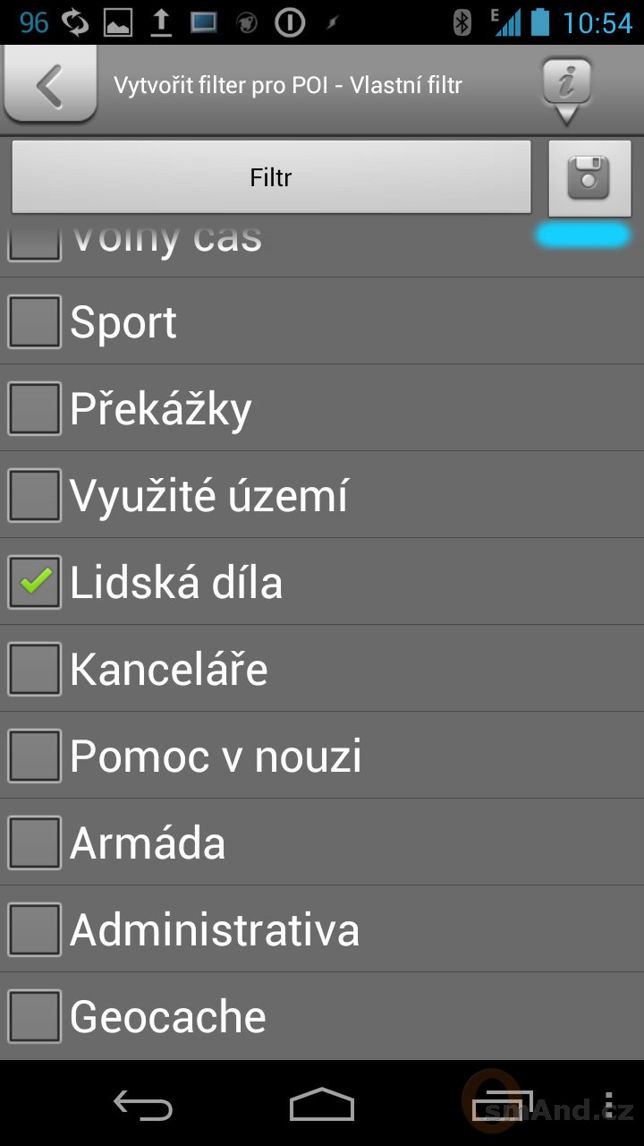Click the Filtr button
The width and height of the screenshot is (644, 1146).
(x=271, y=177)
